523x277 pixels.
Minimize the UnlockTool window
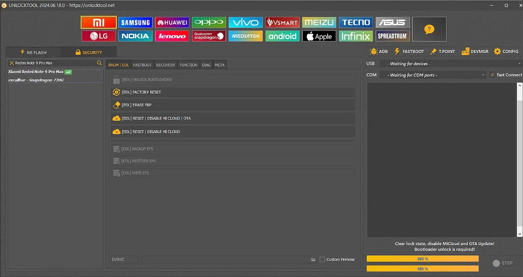click(492, 5)
